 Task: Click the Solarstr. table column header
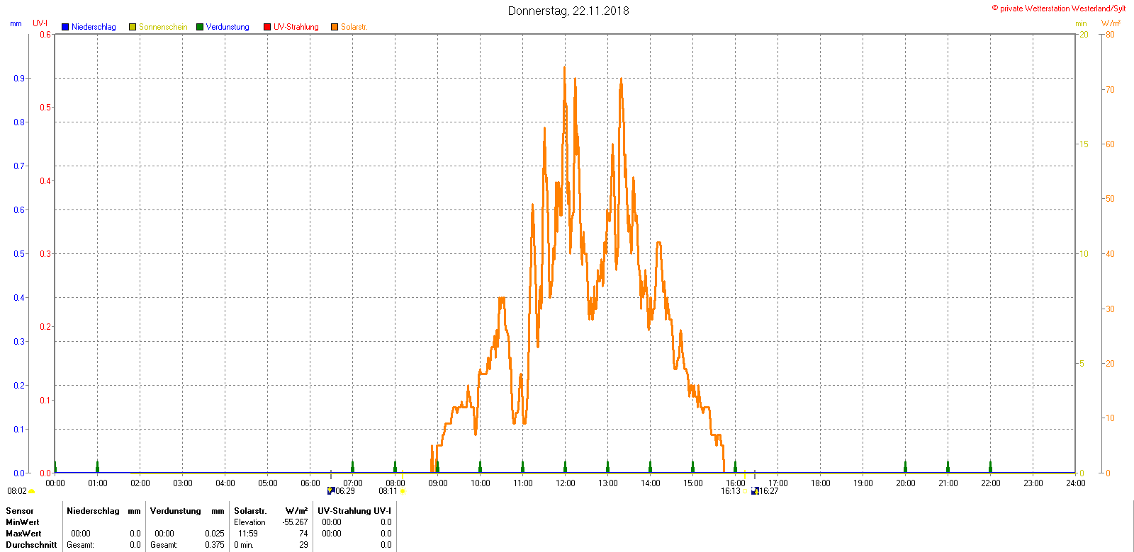point(250,511)
